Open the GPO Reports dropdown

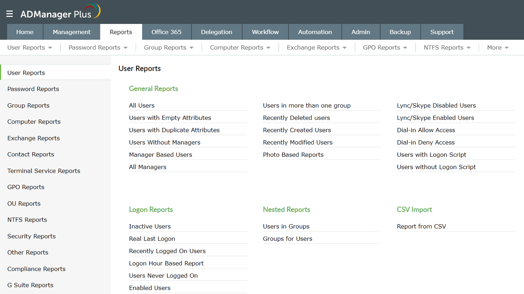pyautogui.click(x=385, y=48)
